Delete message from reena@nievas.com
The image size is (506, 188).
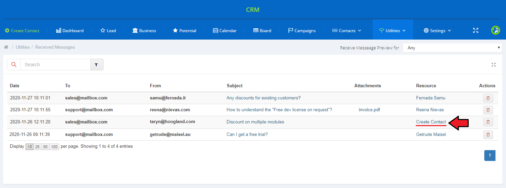pos(488,110)
